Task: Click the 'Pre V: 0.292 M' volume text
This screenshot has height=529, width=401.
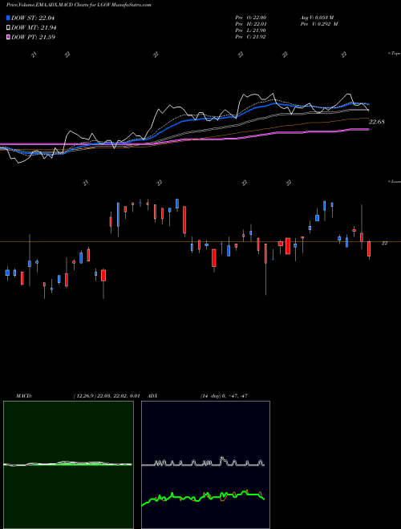Action: coord(319,24)
